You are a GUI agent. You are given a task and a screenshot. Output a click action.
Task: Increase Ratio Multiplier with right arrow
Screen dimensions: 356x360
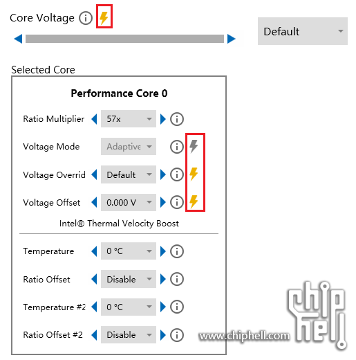pyautogui.click(x=163, y=119)
